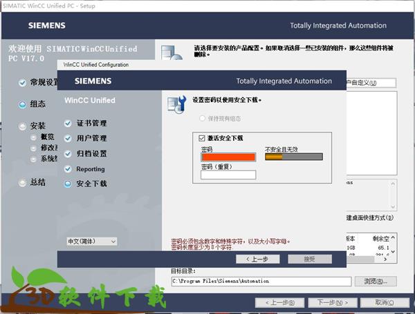
Task: Toggle the 激活安全下载 checkbox
Action: [x=202, y=138]
